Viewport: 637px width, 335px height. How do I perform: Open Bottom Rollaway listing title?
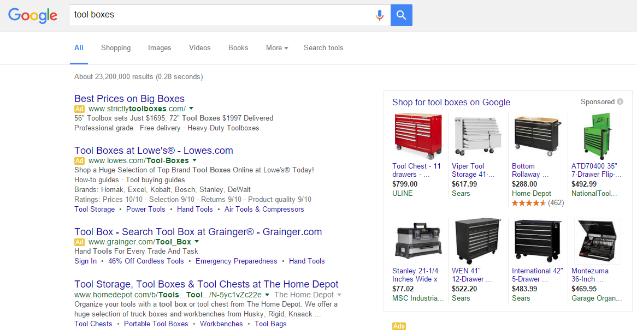(530, 170)
